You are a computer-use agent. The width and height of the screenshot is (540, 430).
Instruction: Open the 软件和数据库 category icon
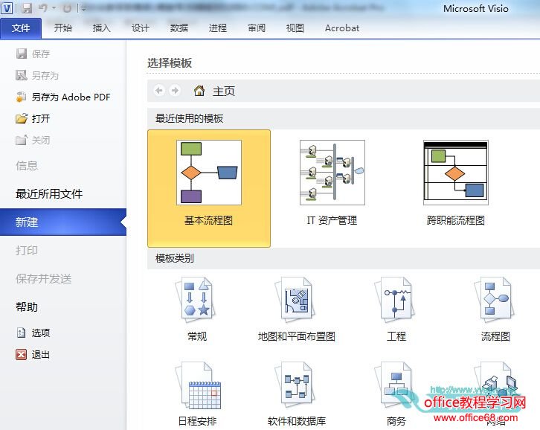tap(295, 383)
